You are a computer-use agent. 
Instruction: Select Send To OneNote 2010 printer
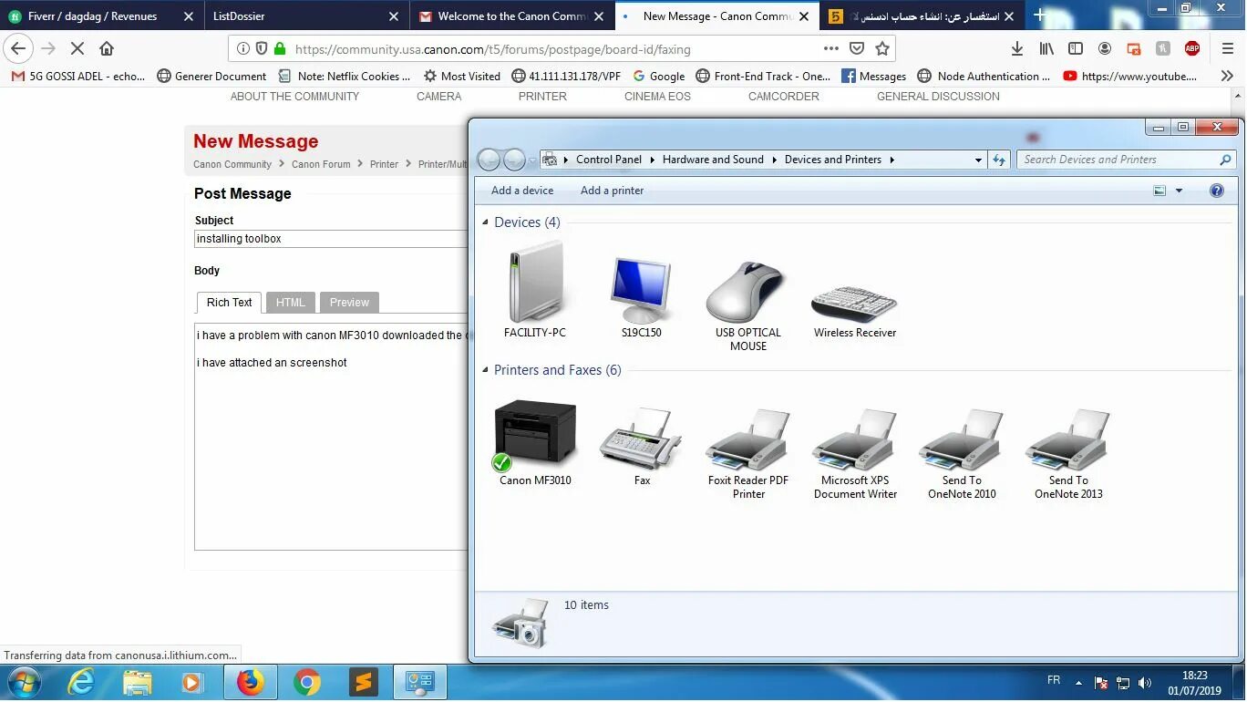coord(962,438)
